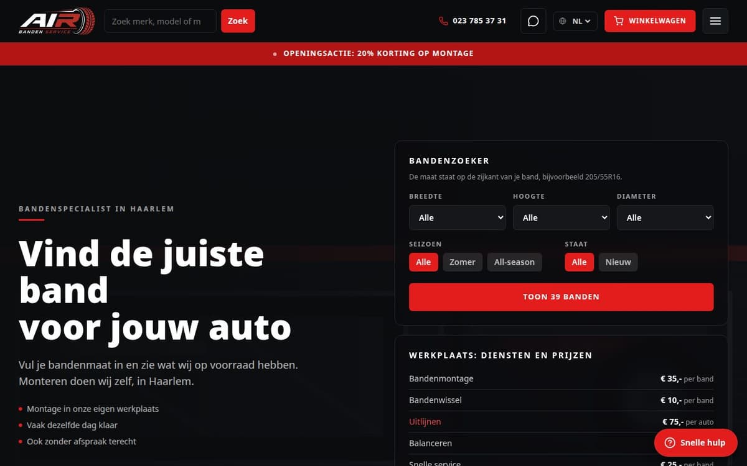Screen dimensions: 747x466
Task: Select the All-season filter
Action: coord(514,262)
